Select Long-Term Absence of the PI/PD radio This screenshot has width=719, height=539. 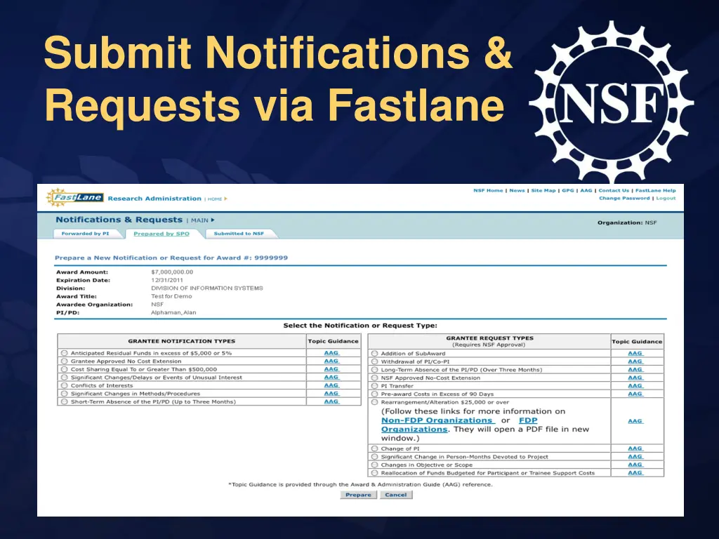point(375,370)
